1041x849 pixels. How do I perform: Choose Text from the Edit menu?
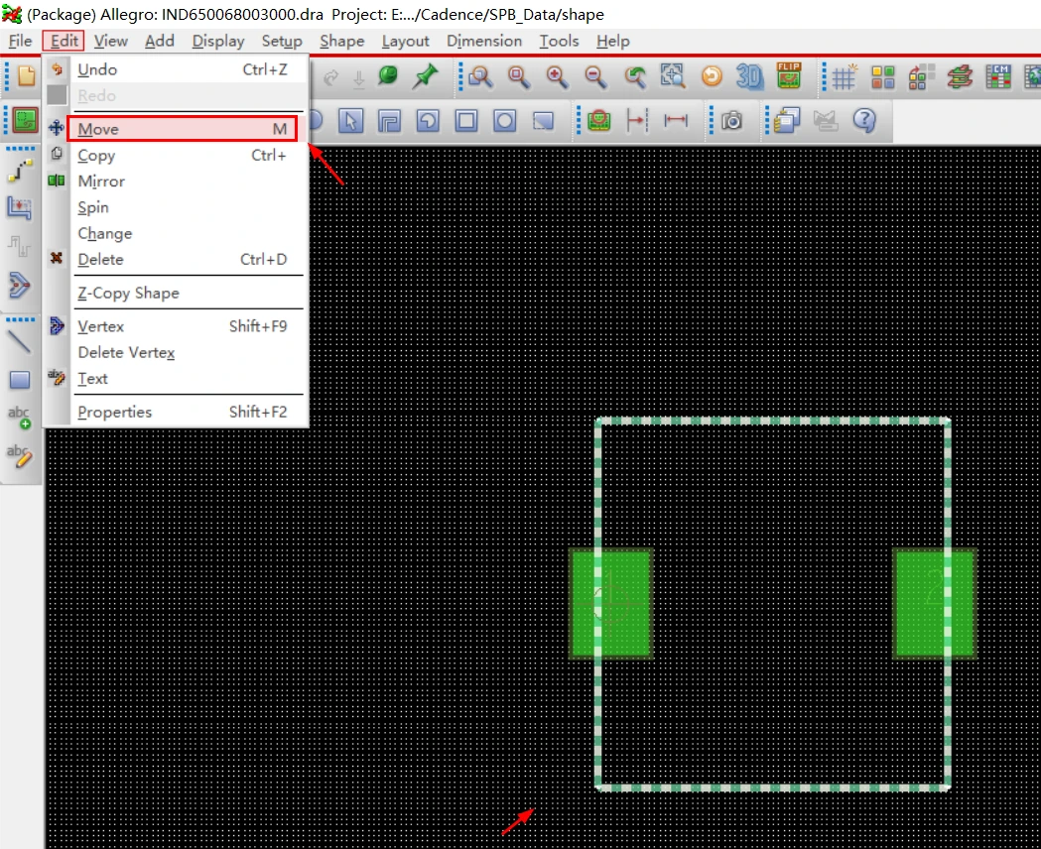click(x=176, y=379)
